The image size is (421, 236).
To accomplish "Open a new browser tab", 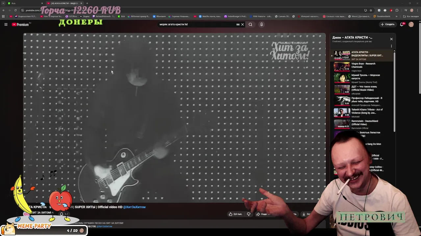I will click(87, 3).
